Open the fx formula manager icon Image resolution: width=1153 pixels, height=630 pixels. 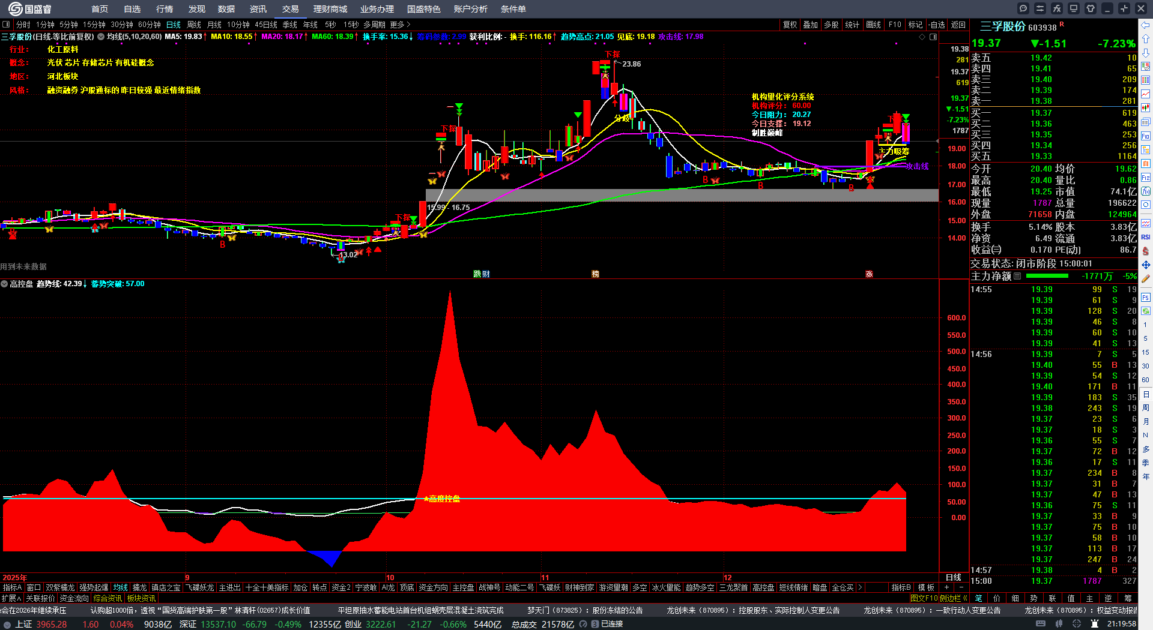coord(1057,8)
